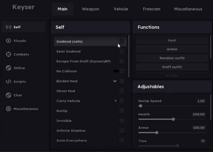213x152 pixels.
Task: Open the Online globe icon
Action: [x=8, y=68]
